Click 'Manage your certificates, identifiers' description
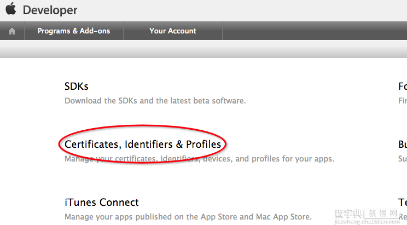 pos(199,159)
